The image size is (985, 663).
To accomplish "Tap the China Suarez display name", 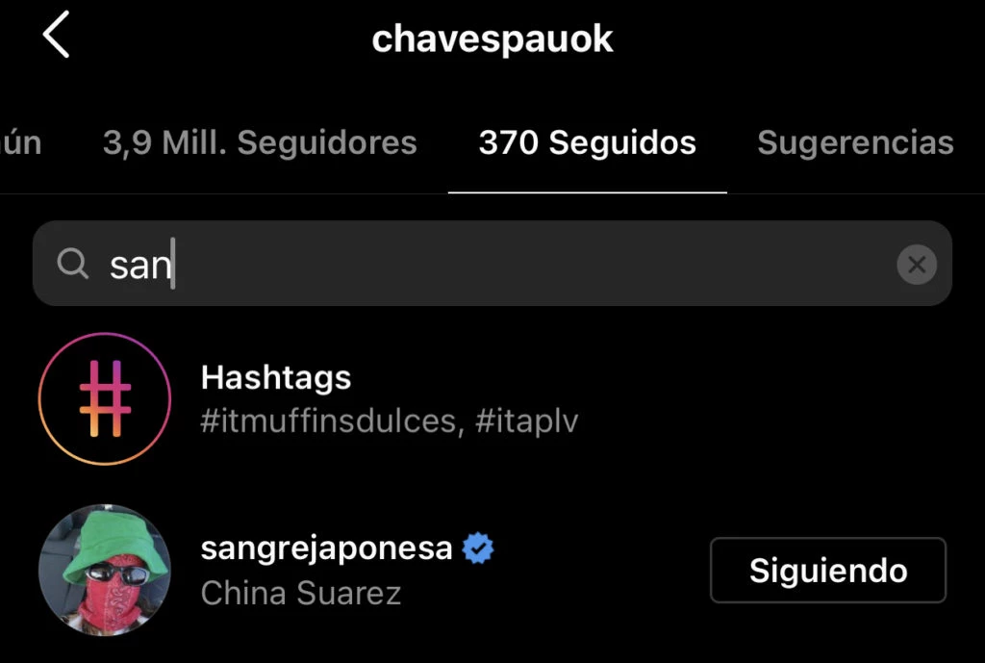I will [x=300, y=593].
